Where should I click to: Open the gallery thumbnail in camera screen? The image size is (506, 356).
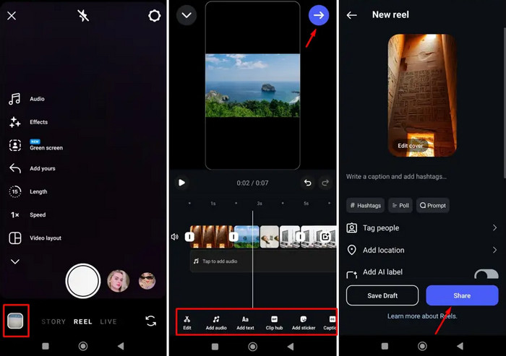click(x=15, y=321)
